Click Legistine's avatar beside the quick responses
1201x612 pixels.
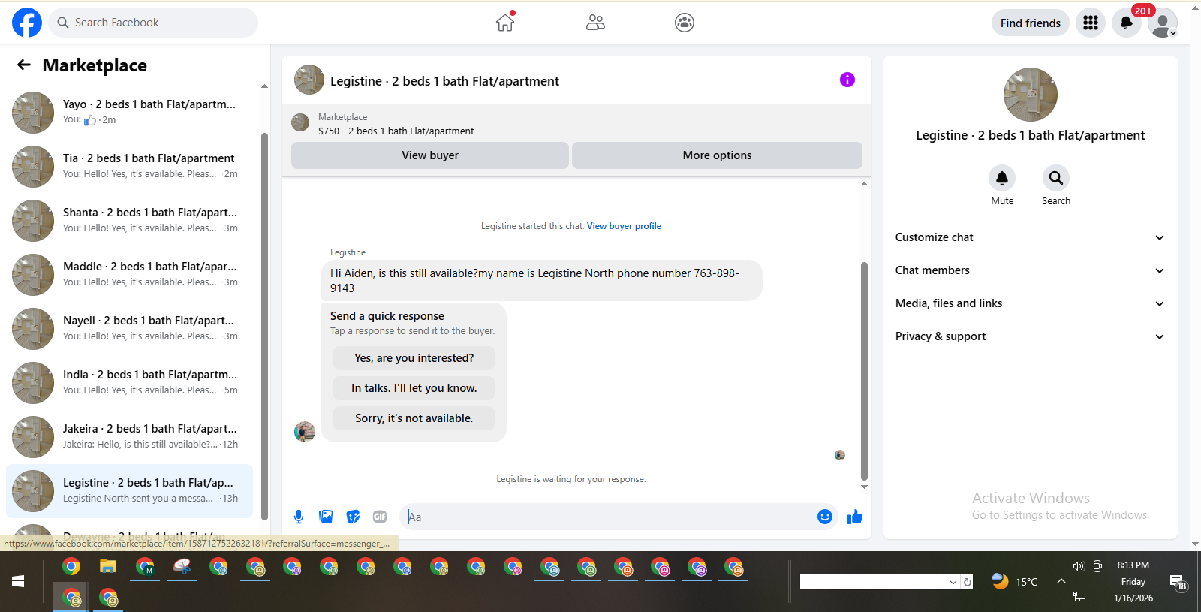pyautogui.click(x=305, y=432)
